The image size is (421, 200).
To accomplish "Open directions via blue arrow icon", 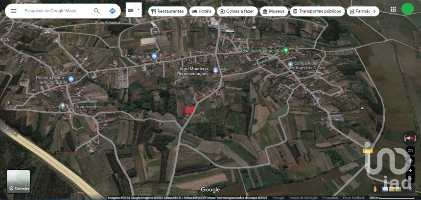I will [x=112, y=11].
